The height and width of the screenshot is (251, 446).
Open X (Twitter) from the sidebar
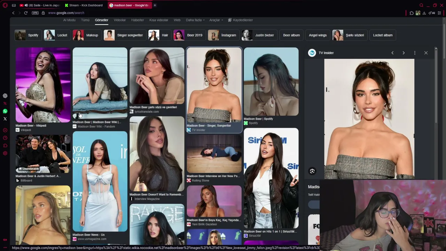point(5,119)
